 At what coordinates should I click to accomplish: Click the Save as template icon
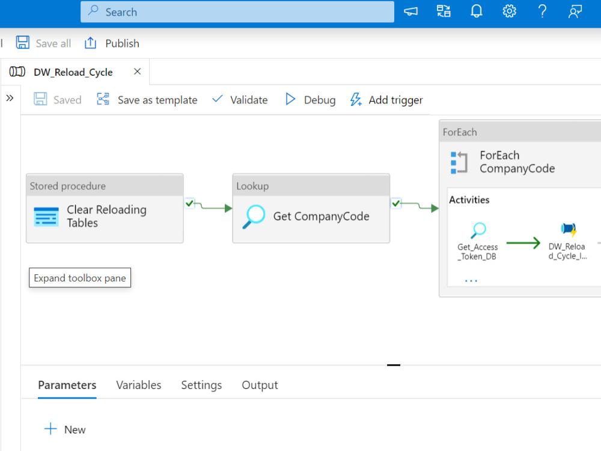pyautogui.click(x=103, y=99)
